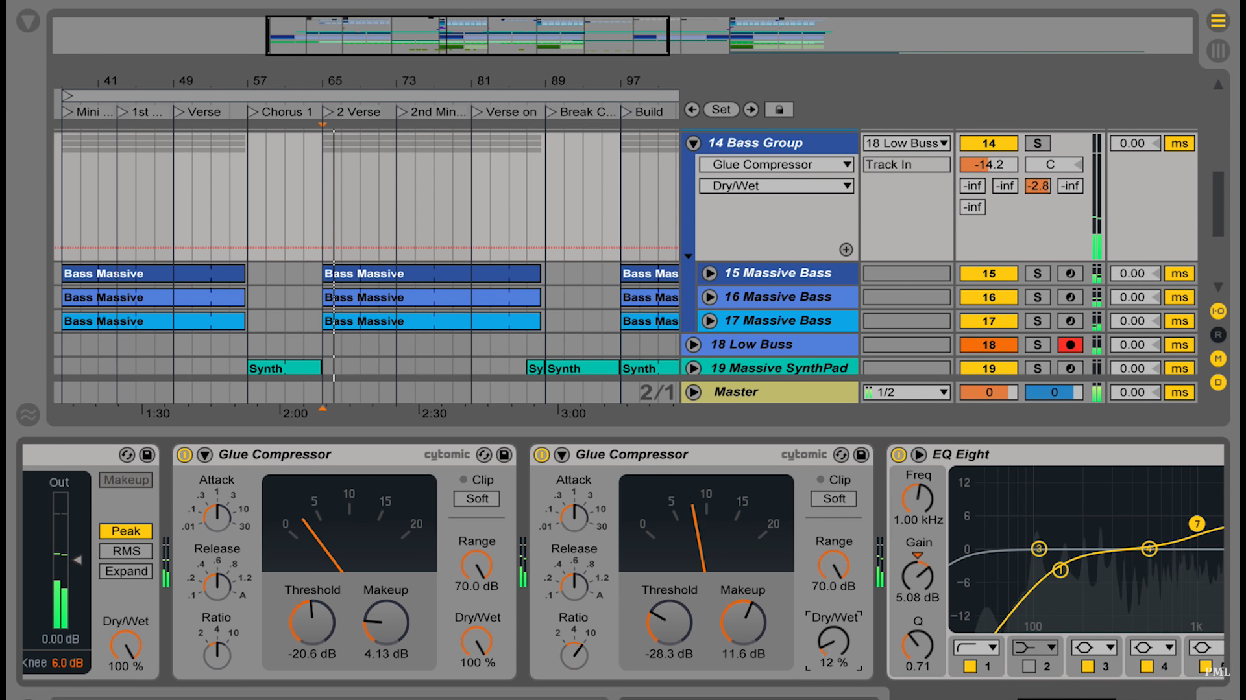
Task: Click the add automation lane plus icon
Action: tap(846, 250)
